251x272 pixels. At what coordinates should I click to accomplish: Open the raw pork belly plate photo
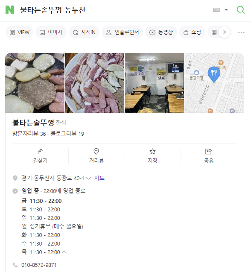tap(94, 83)
